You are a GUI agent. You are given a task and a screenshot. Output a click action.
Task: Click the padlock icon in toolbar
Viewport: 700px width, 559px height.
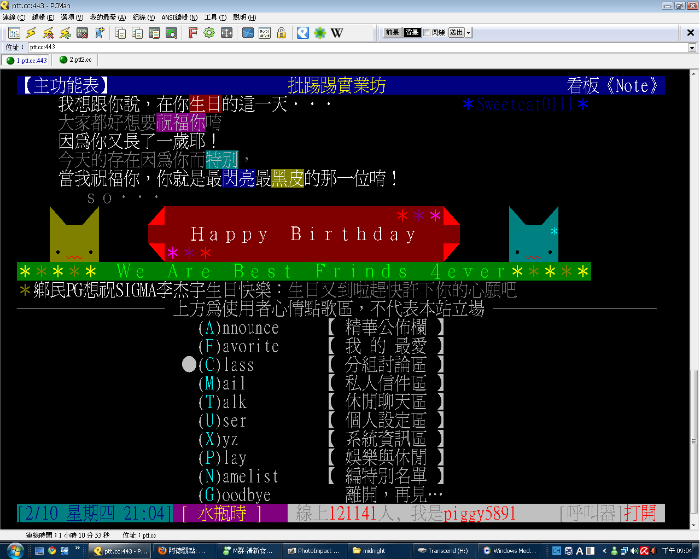pyautogui.click(x=281, y=33)
